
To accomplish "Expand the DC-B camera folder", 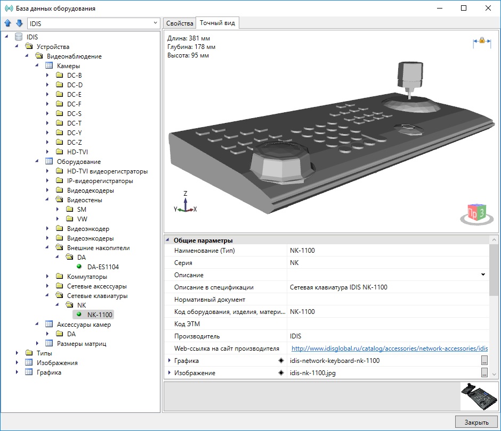I will tap(47, 76).
